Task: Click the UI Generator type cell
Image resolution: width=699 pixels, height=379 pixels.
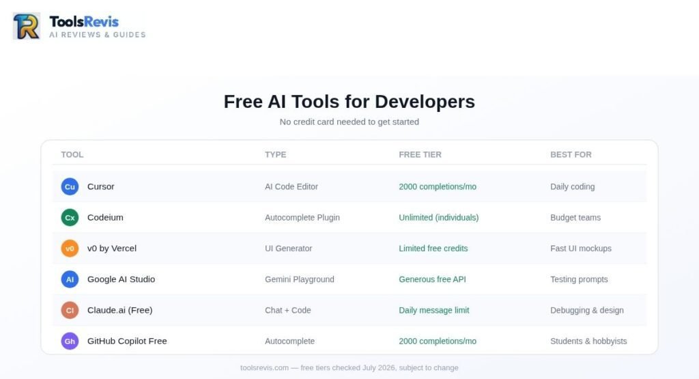Action: point(289,249)
